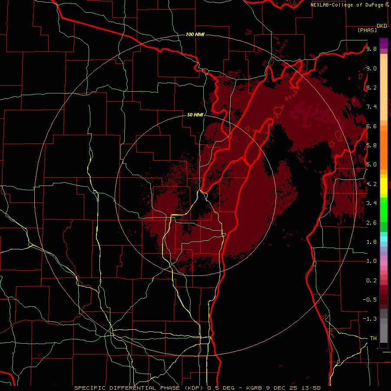The image size is (391, 391).
Task: Click the 1.8 scale value label
Action: click(x=371, y=242)
